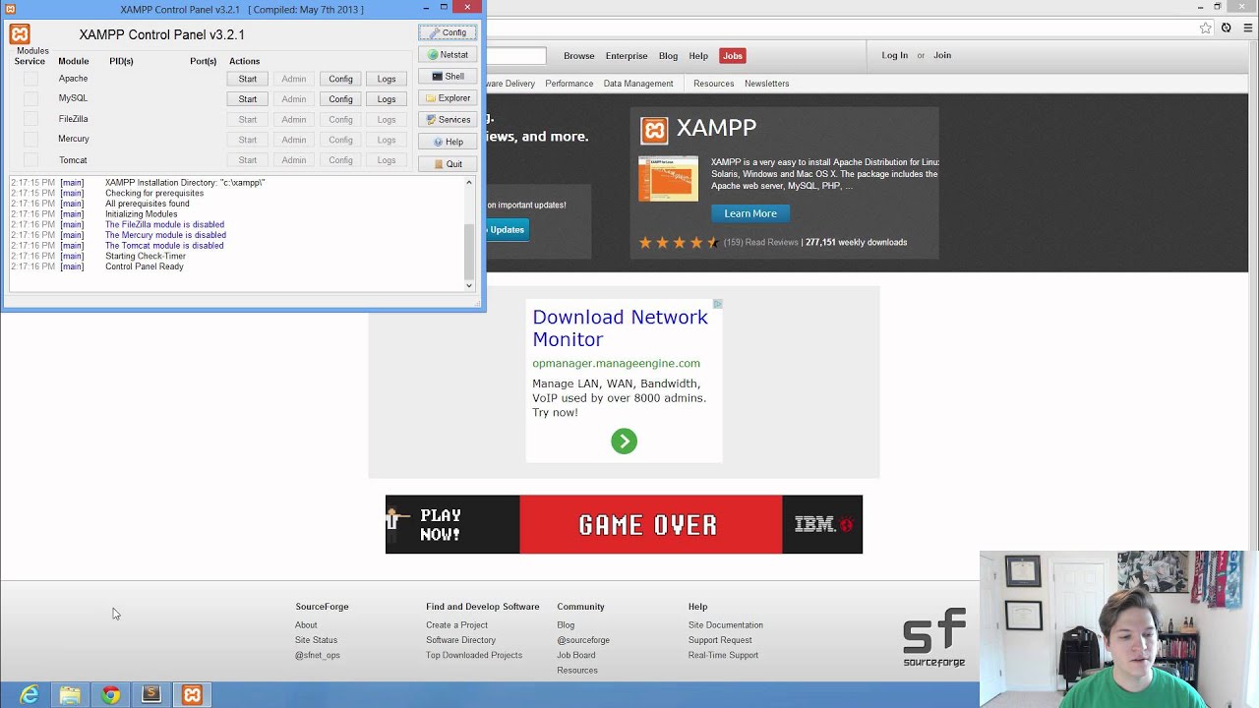1259x708 pixels.
Task: Click the XAMPP log scrollbar thumb
Action: pyautogui.click(x=469, y=252)
